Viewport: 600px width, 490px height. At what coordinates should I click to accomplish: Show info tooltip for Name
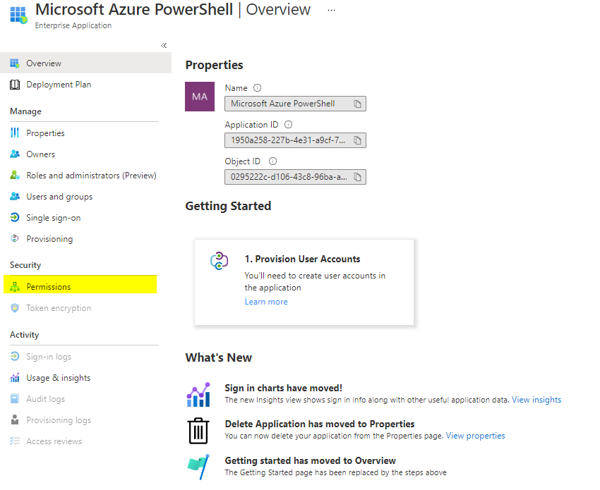[x=258, y=88]
